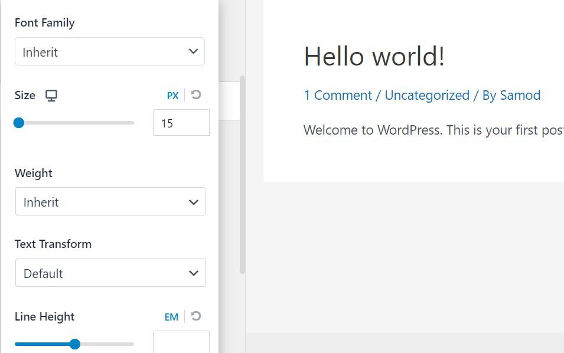Open the Text Transform dropdown
This screenshot has width=564, height=353.
coord(110,273)
